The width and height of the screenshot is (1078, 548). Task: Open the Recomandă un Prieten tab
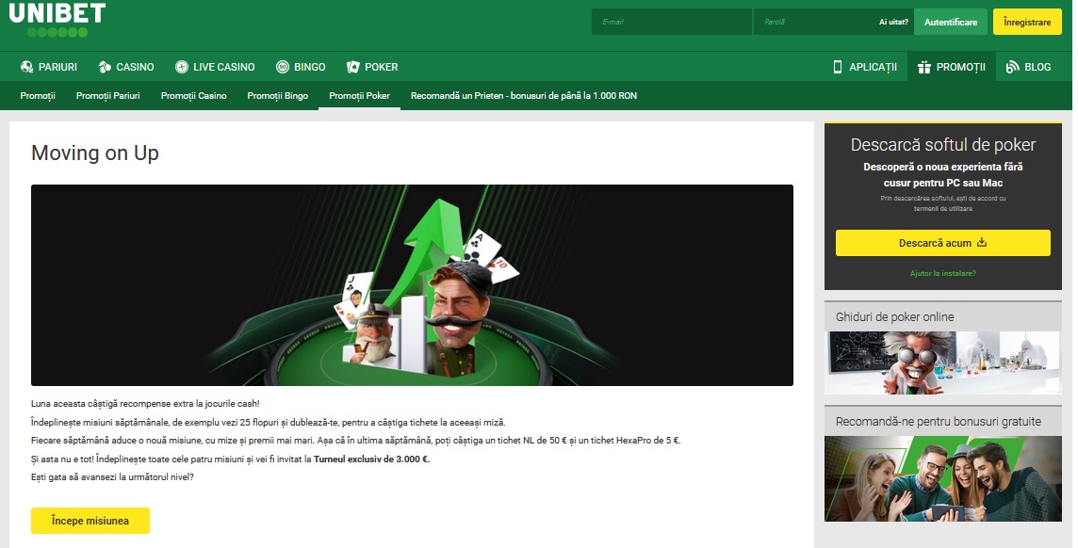[524, 95]
